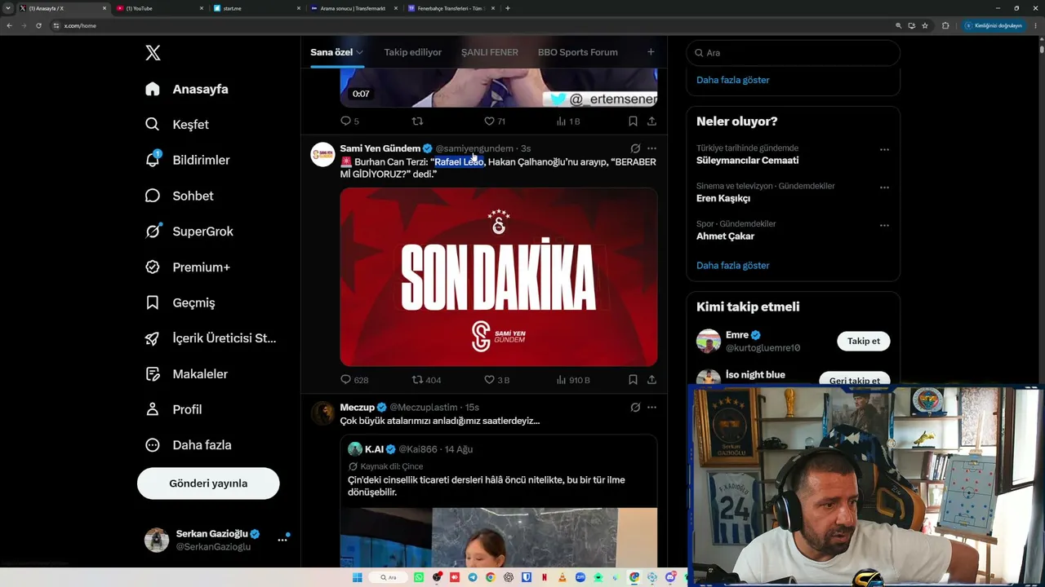Image resolution: width=1045 pixels, height=587 pixels.
Task: Open new browser tab
Action: (508, 8)
